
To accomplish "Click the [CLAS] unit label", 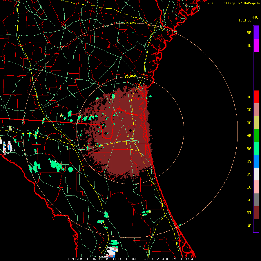I will 245,20.
